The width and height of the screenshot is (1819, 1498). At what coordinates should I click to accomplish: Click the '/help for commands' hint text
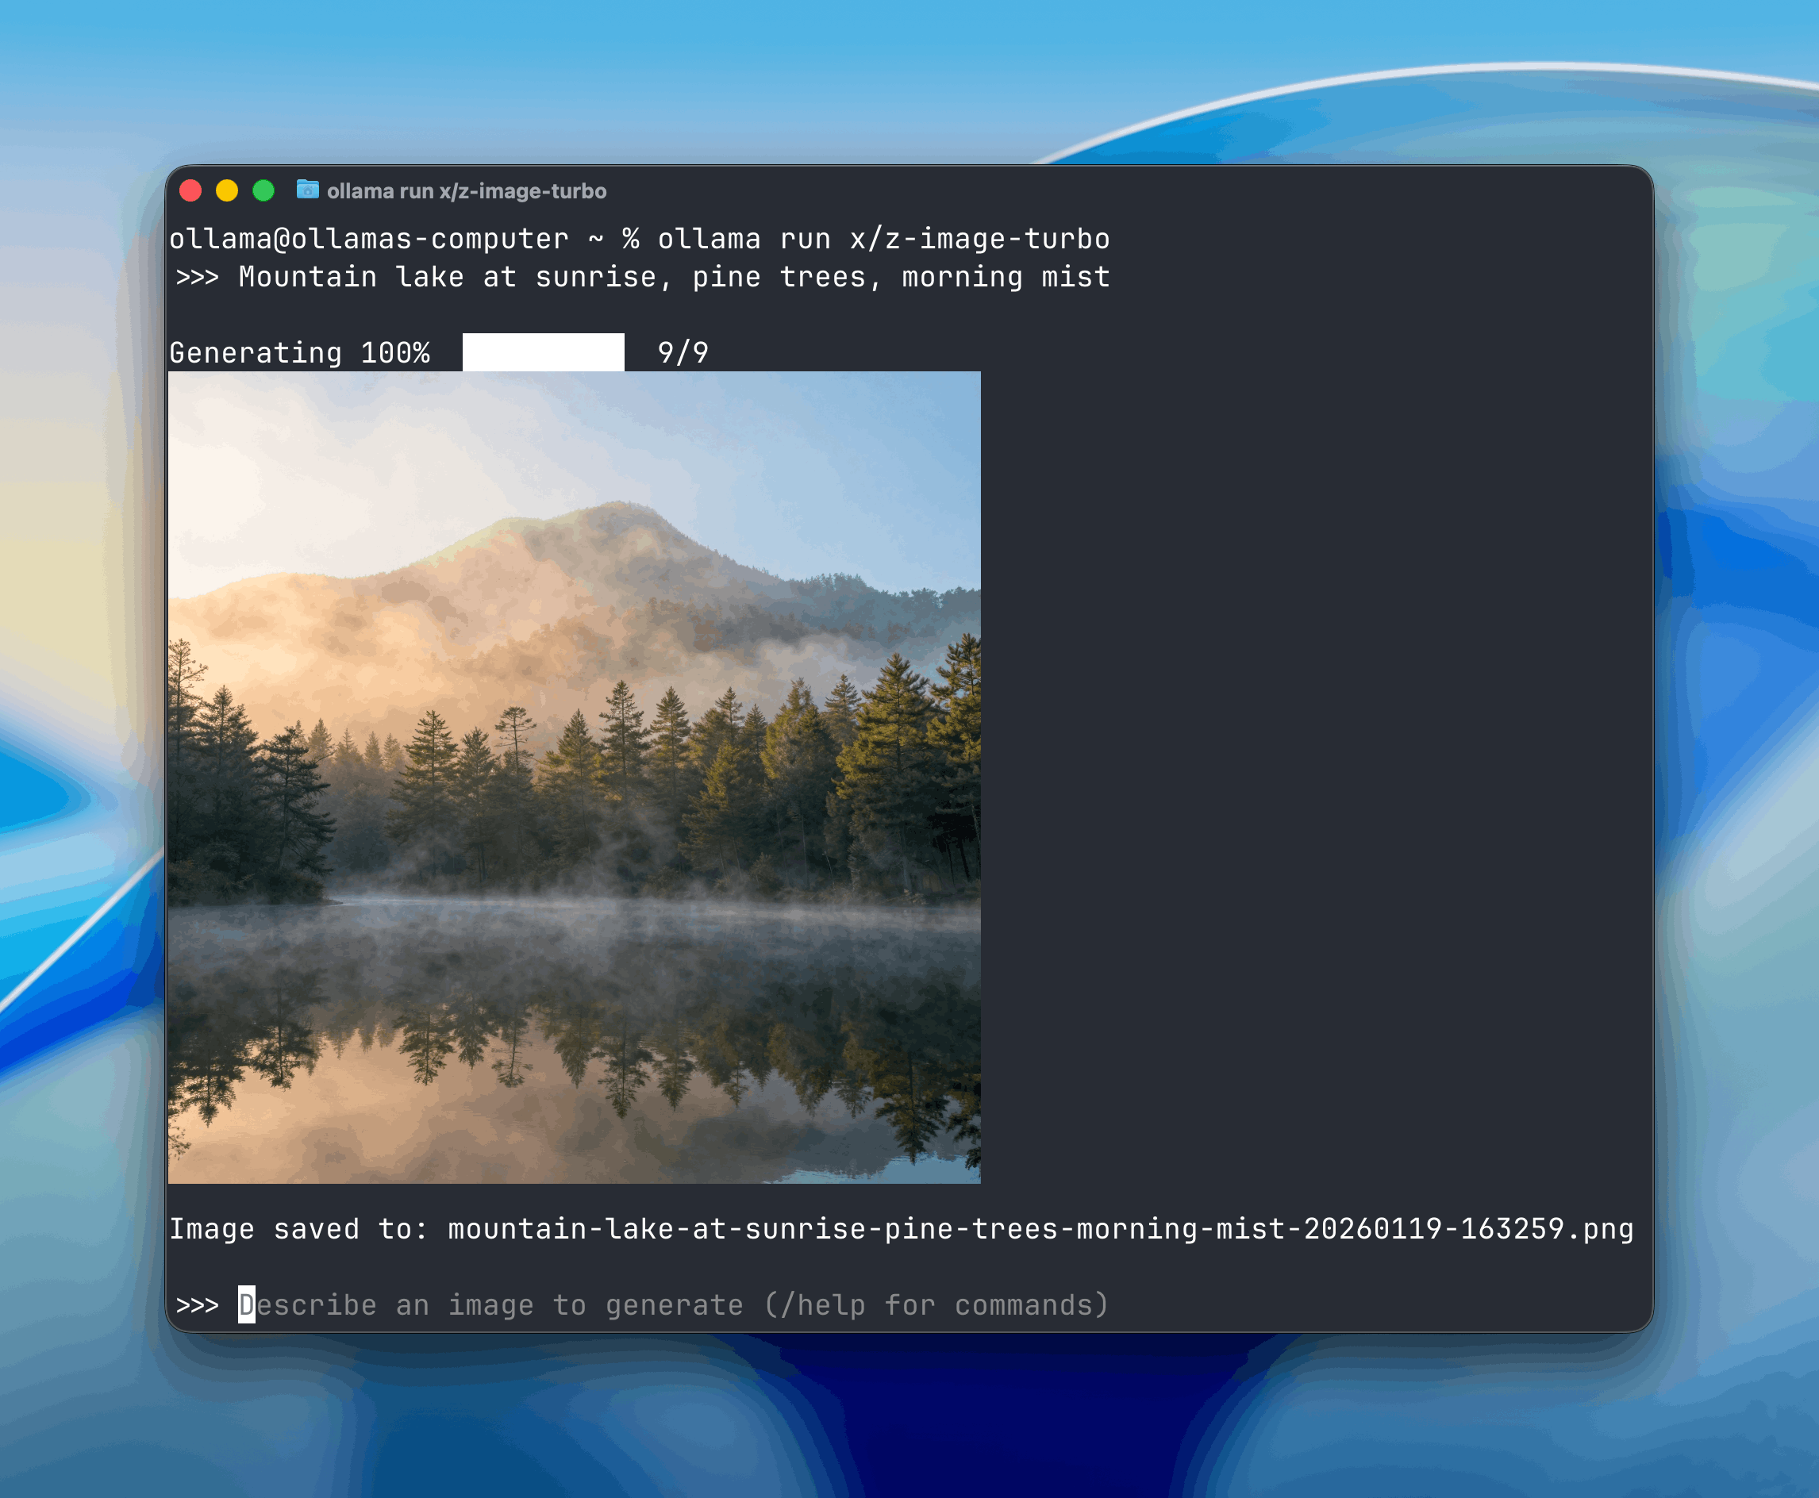[x=936, y=1304]
